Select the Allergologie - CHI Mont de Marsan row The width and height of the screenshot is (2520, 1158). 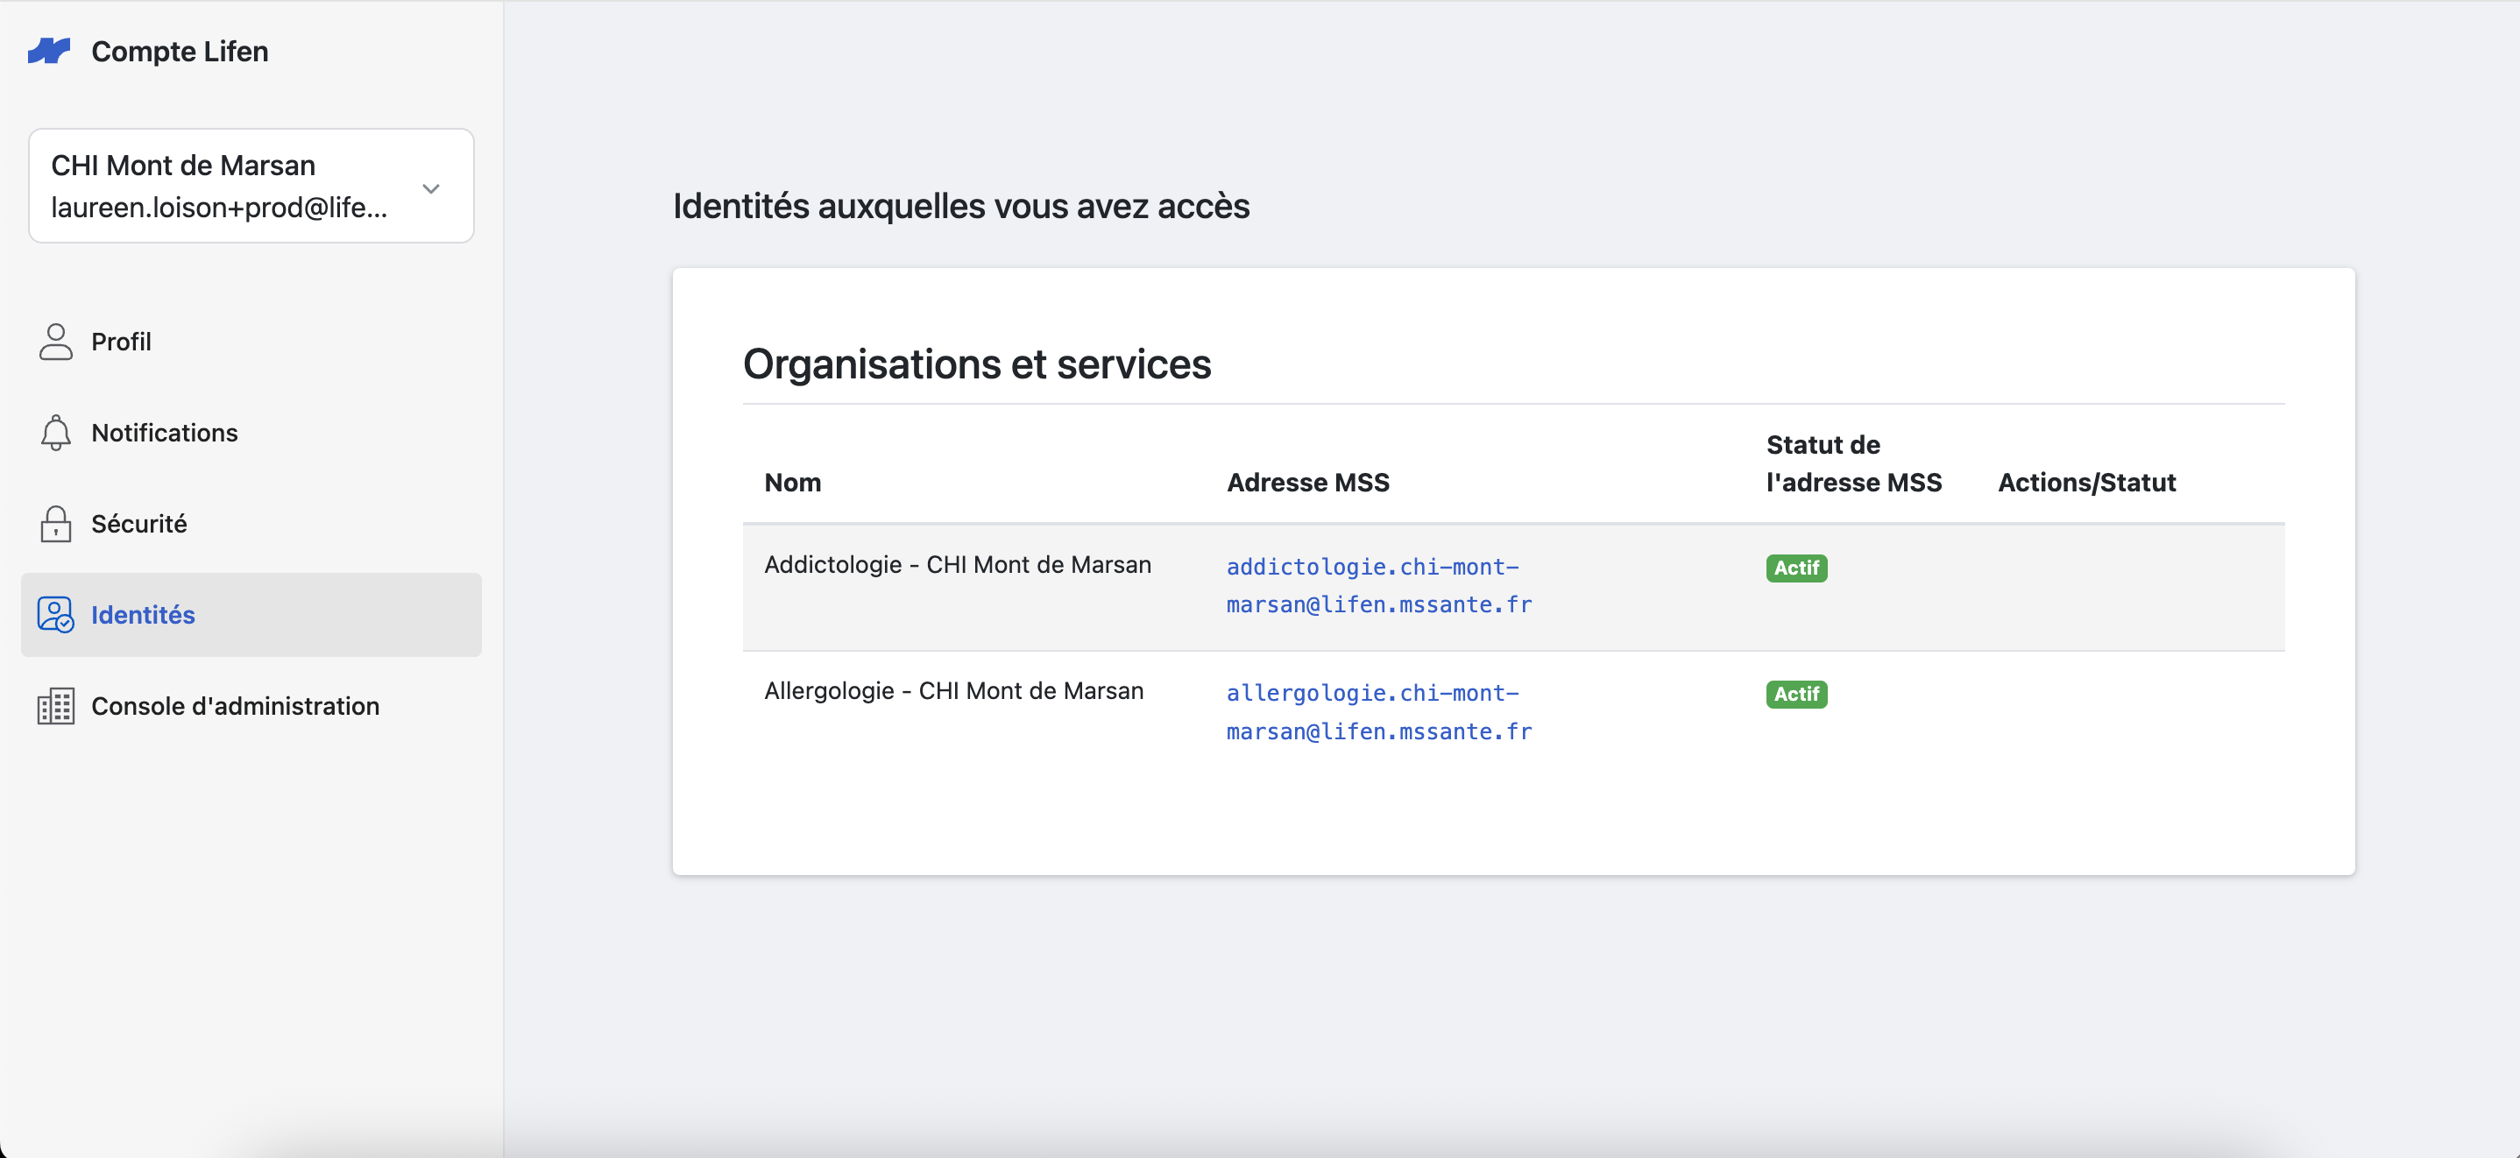(1514, 714)
